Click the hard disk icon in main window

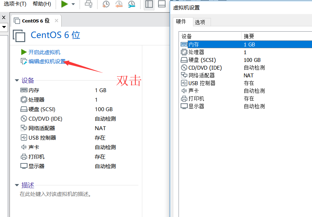click(24, 109)
